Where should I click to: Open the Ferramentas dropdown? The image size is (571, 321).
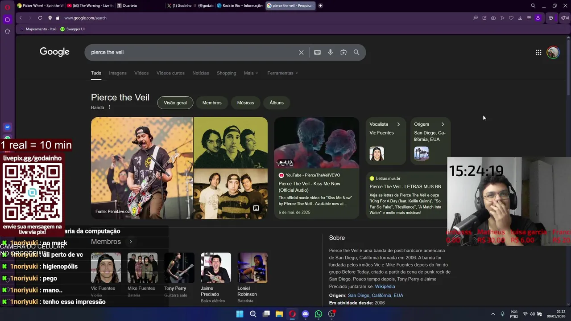tap(282, 73)
